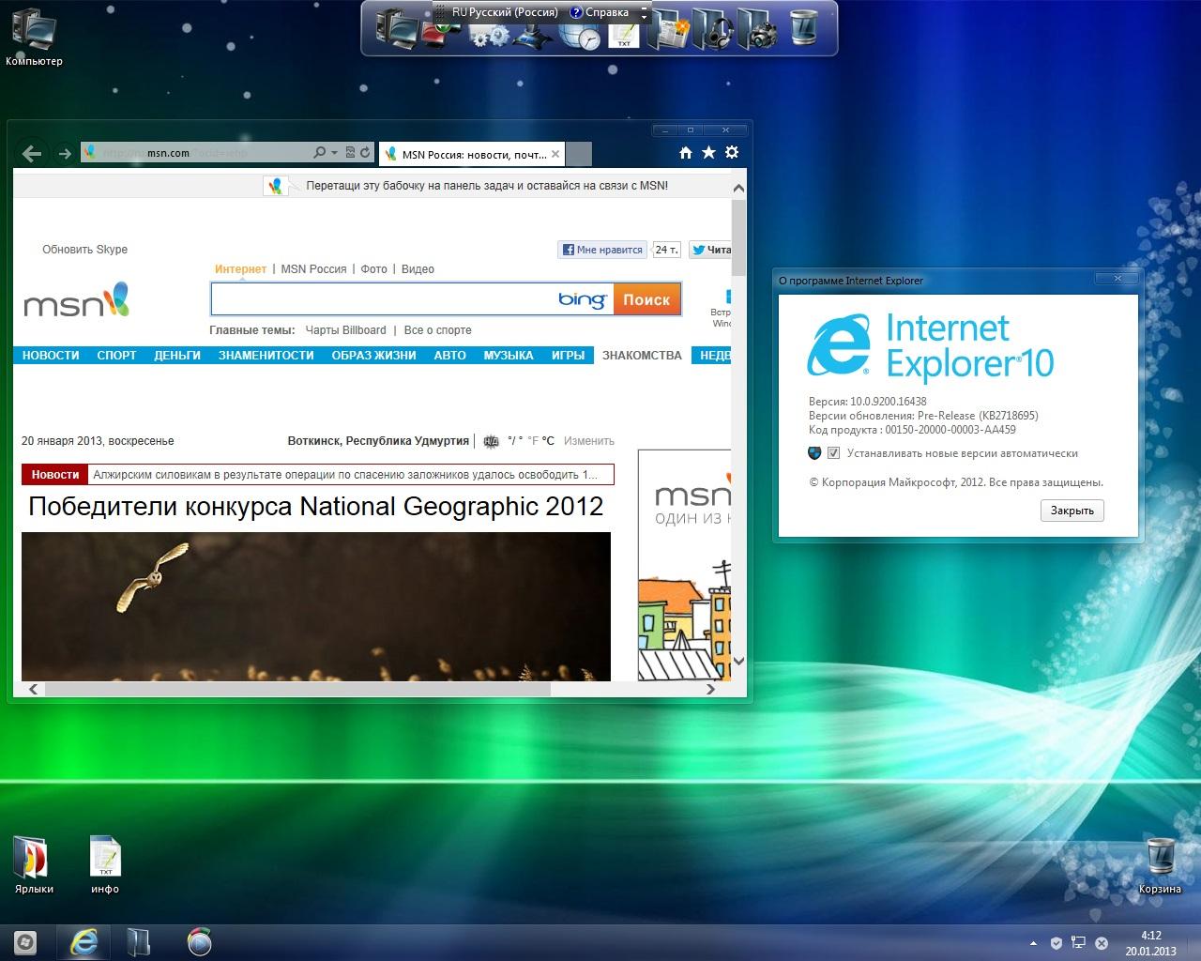Click the search magnifier in address bar

319,153
